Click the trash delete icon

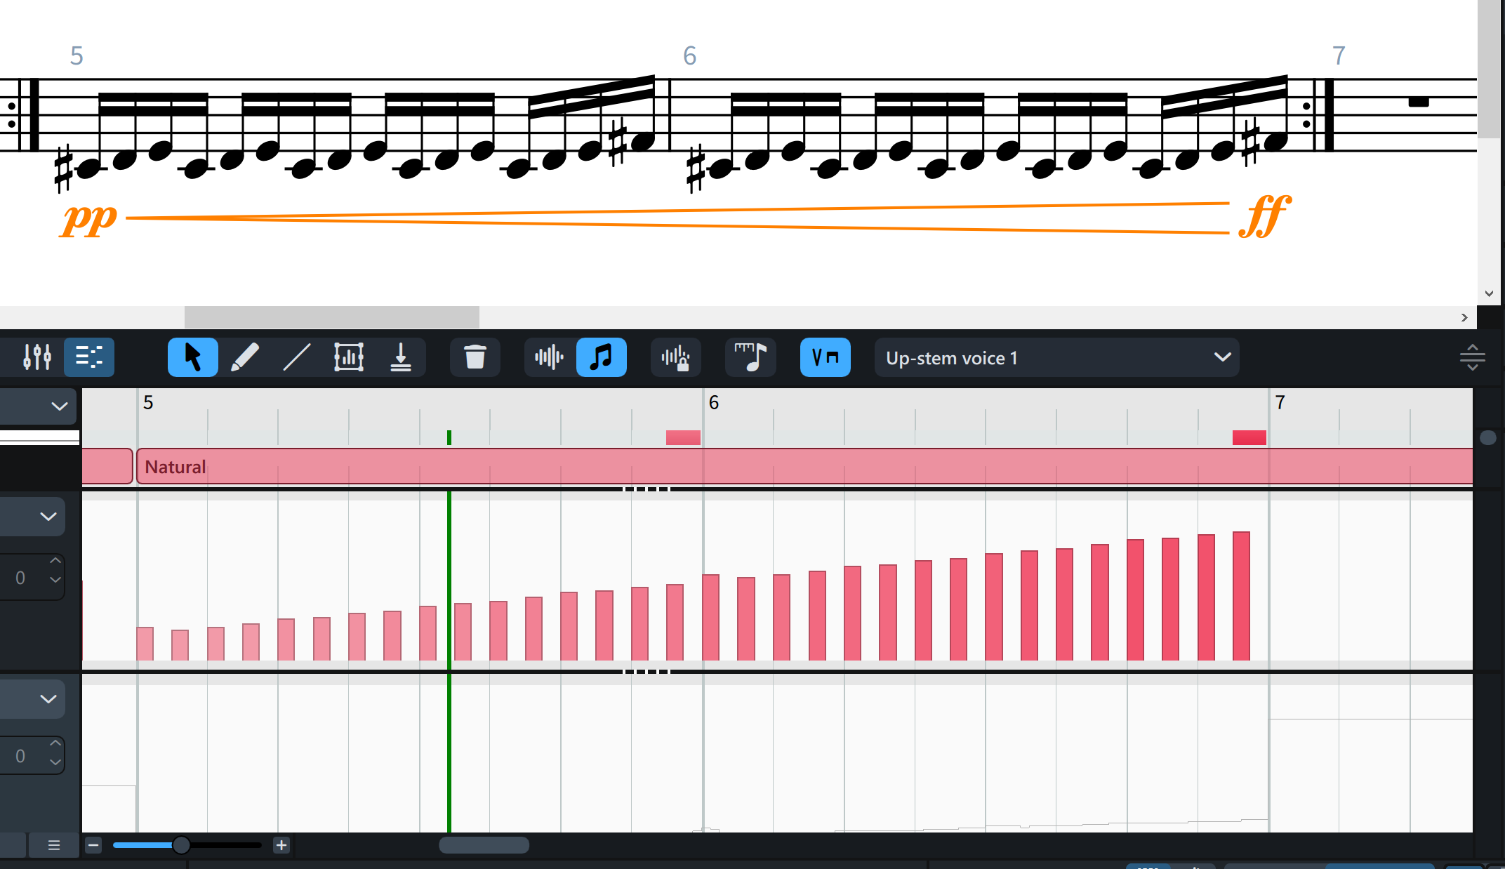coord(475,357)
